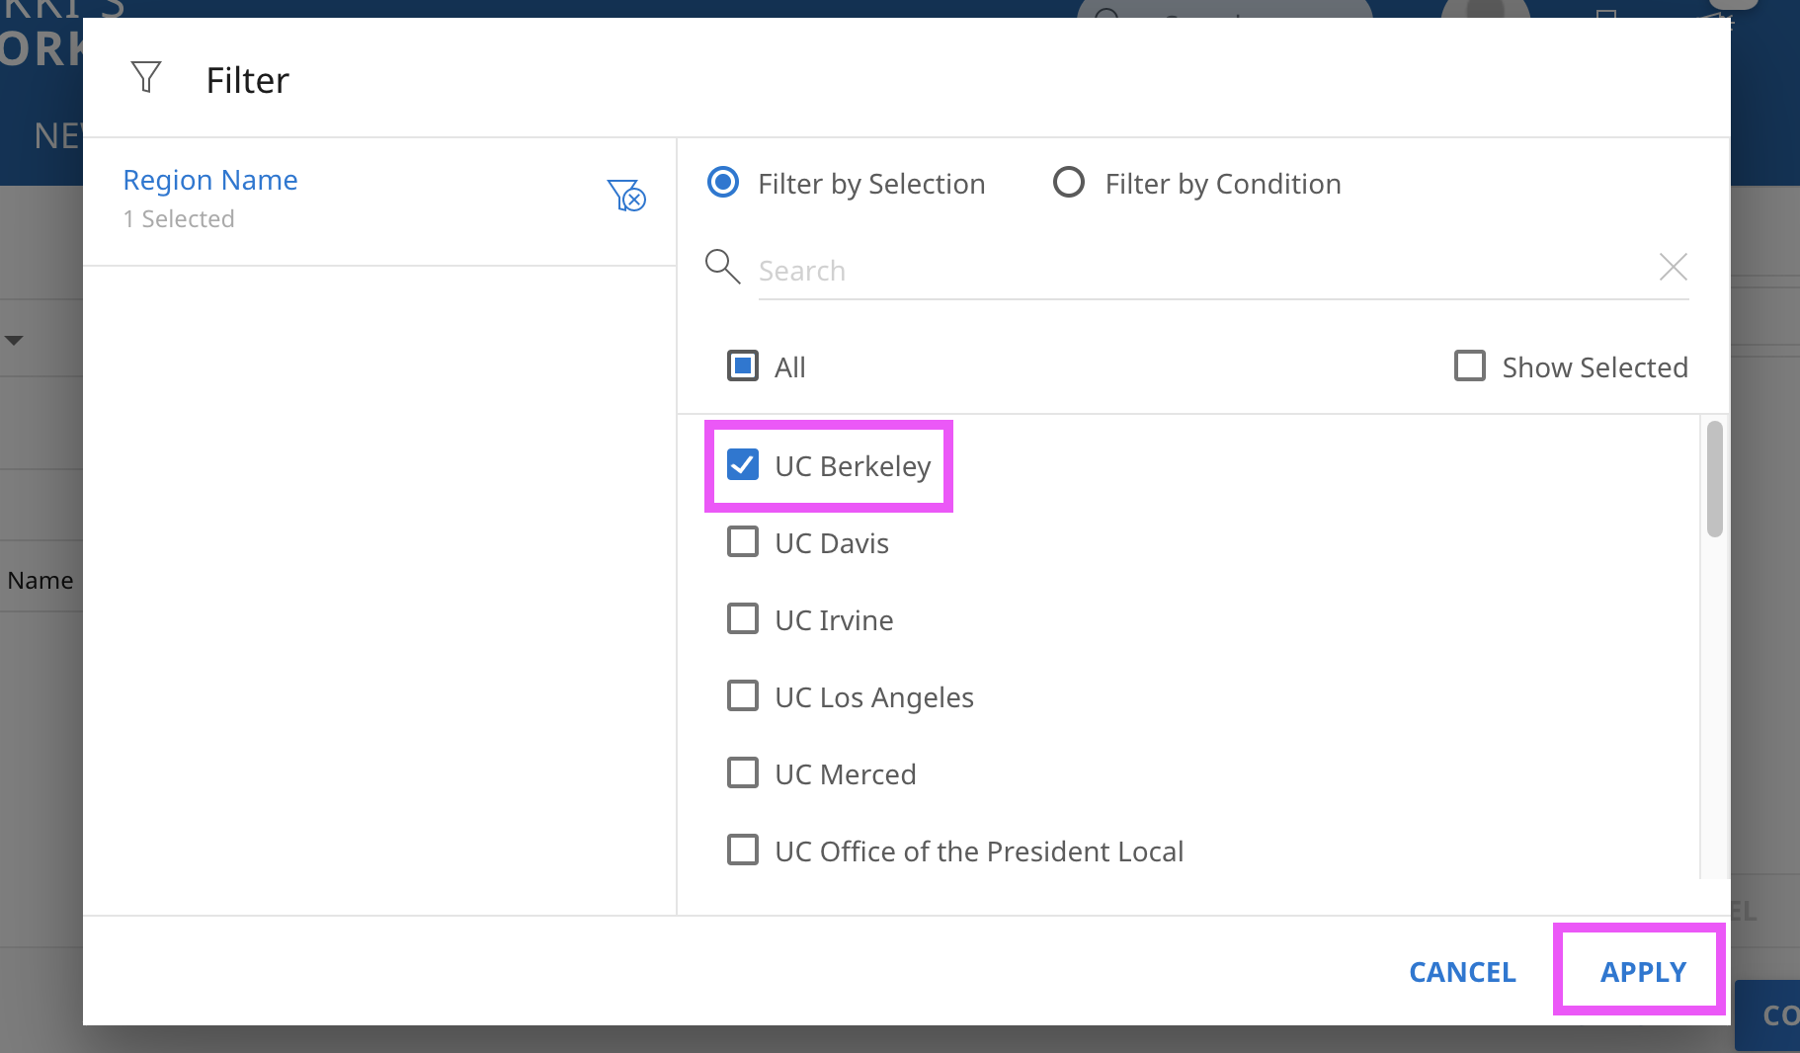Tick the UC Merced checkbox
The width and height of the screenshot is (1800, 1053).
pyautogui.click(x=743, y=773)
